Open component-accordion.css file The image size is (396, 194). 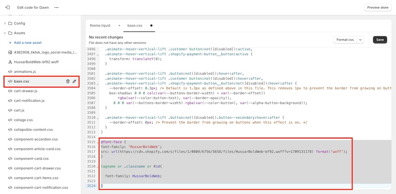coord(36,139)
